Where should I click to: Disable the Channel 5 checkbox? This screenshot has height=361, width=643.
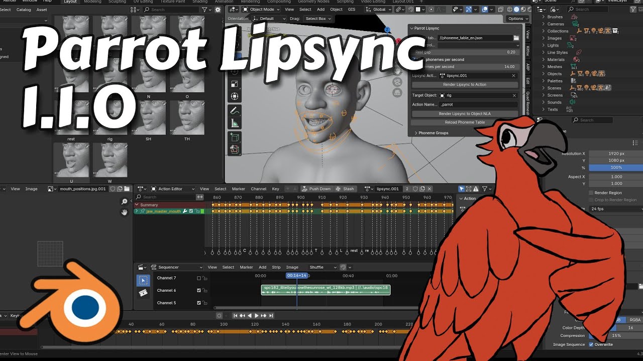(199, 303)
